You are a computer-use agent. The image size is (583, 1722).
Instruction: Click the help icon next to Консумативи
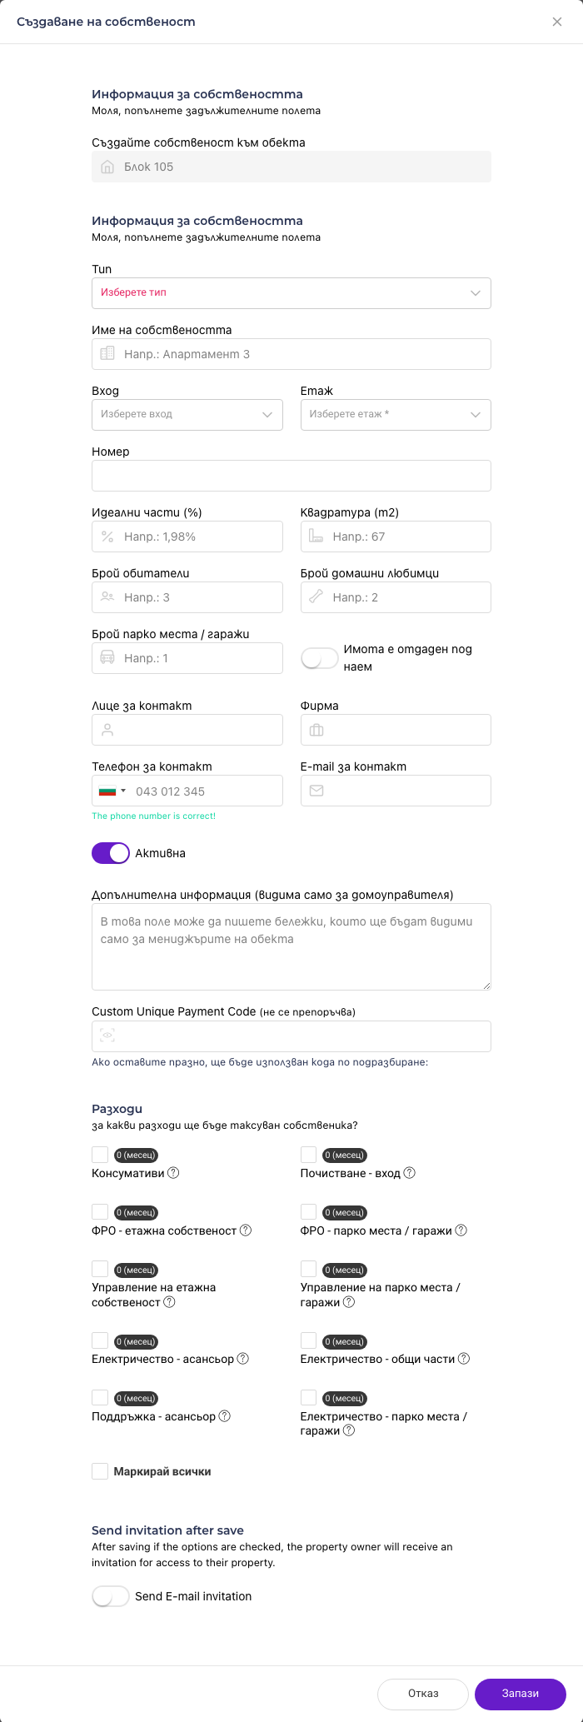(x=173, y=1173)
